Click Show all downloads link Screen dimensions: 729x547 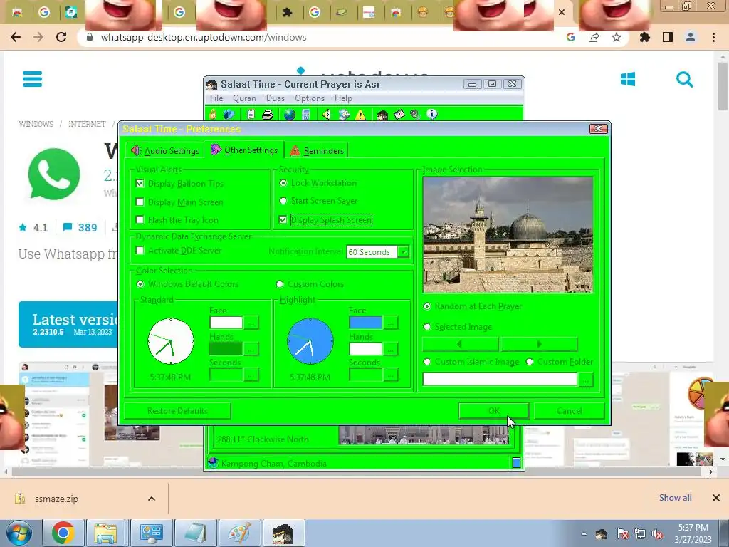click(675, 498)
